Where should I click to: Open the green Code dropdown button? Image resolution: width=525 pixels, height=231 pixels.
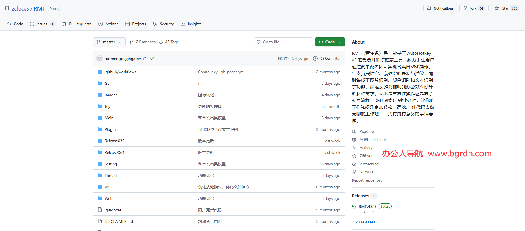click(330, 42)
